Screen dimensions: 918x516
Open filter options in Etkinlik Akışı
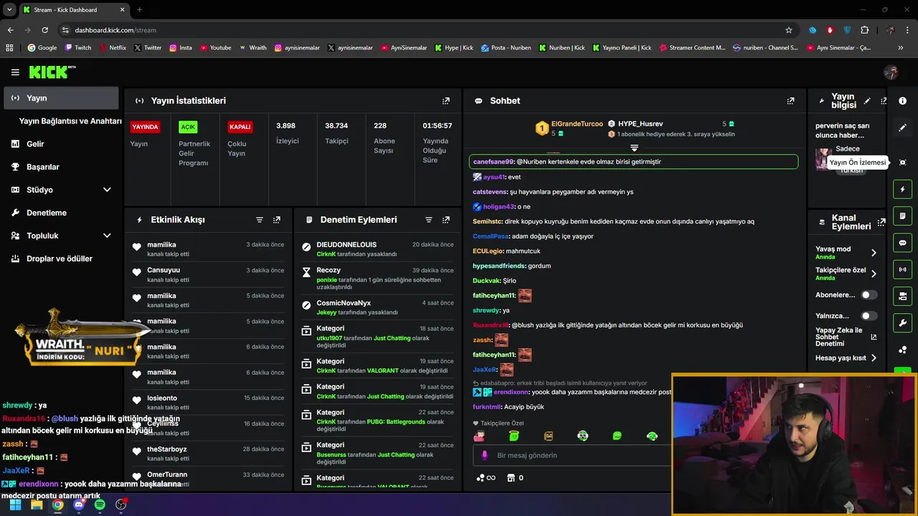click(x=260, y=220)
